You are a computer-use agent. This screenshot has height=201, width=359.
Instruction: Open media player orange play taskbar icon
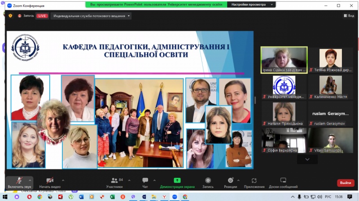tap(92, 197)
